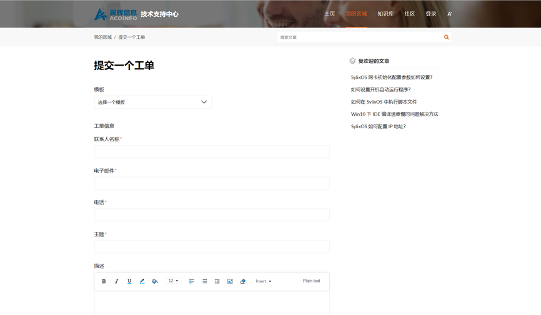Open the font color picker
541x315 pixels.
pyautogui.click(x=142, y=281)
